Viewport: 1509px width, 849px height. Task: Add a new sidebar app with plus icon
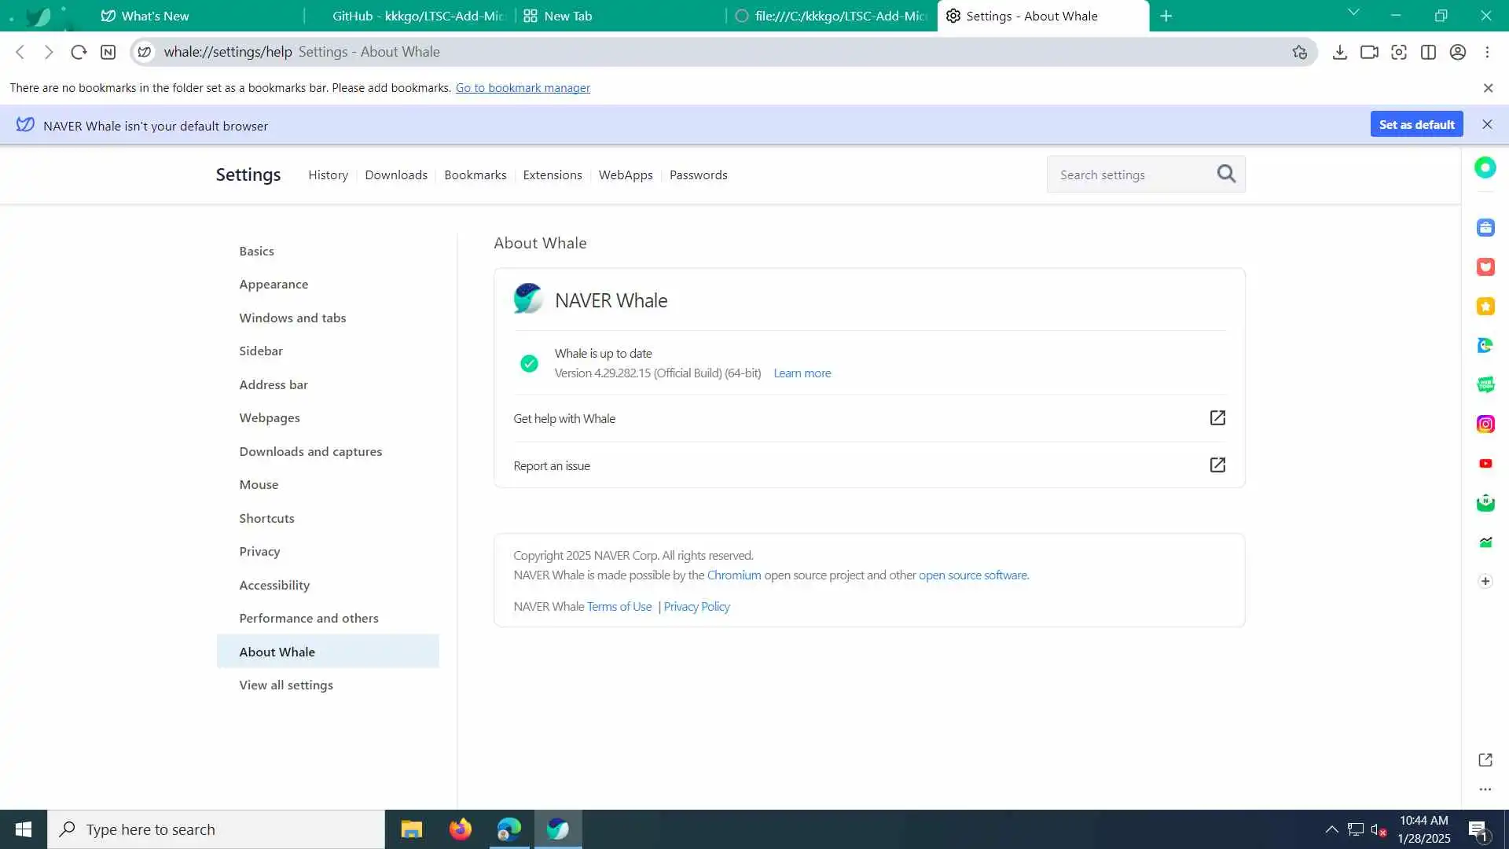(1485, 581)
